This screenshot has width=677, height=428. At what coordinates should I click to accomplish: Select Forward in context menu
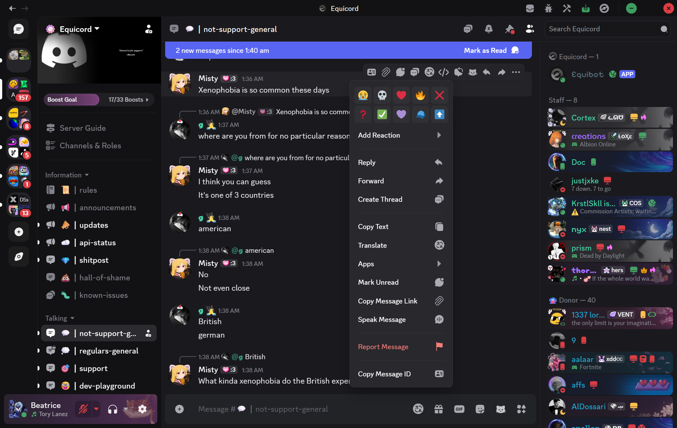[401, 181]
